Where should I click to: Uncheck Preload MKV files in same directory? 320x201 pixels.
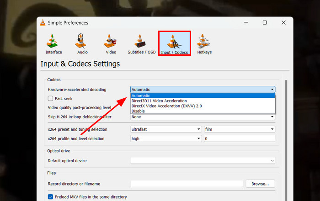click(50, 197)
